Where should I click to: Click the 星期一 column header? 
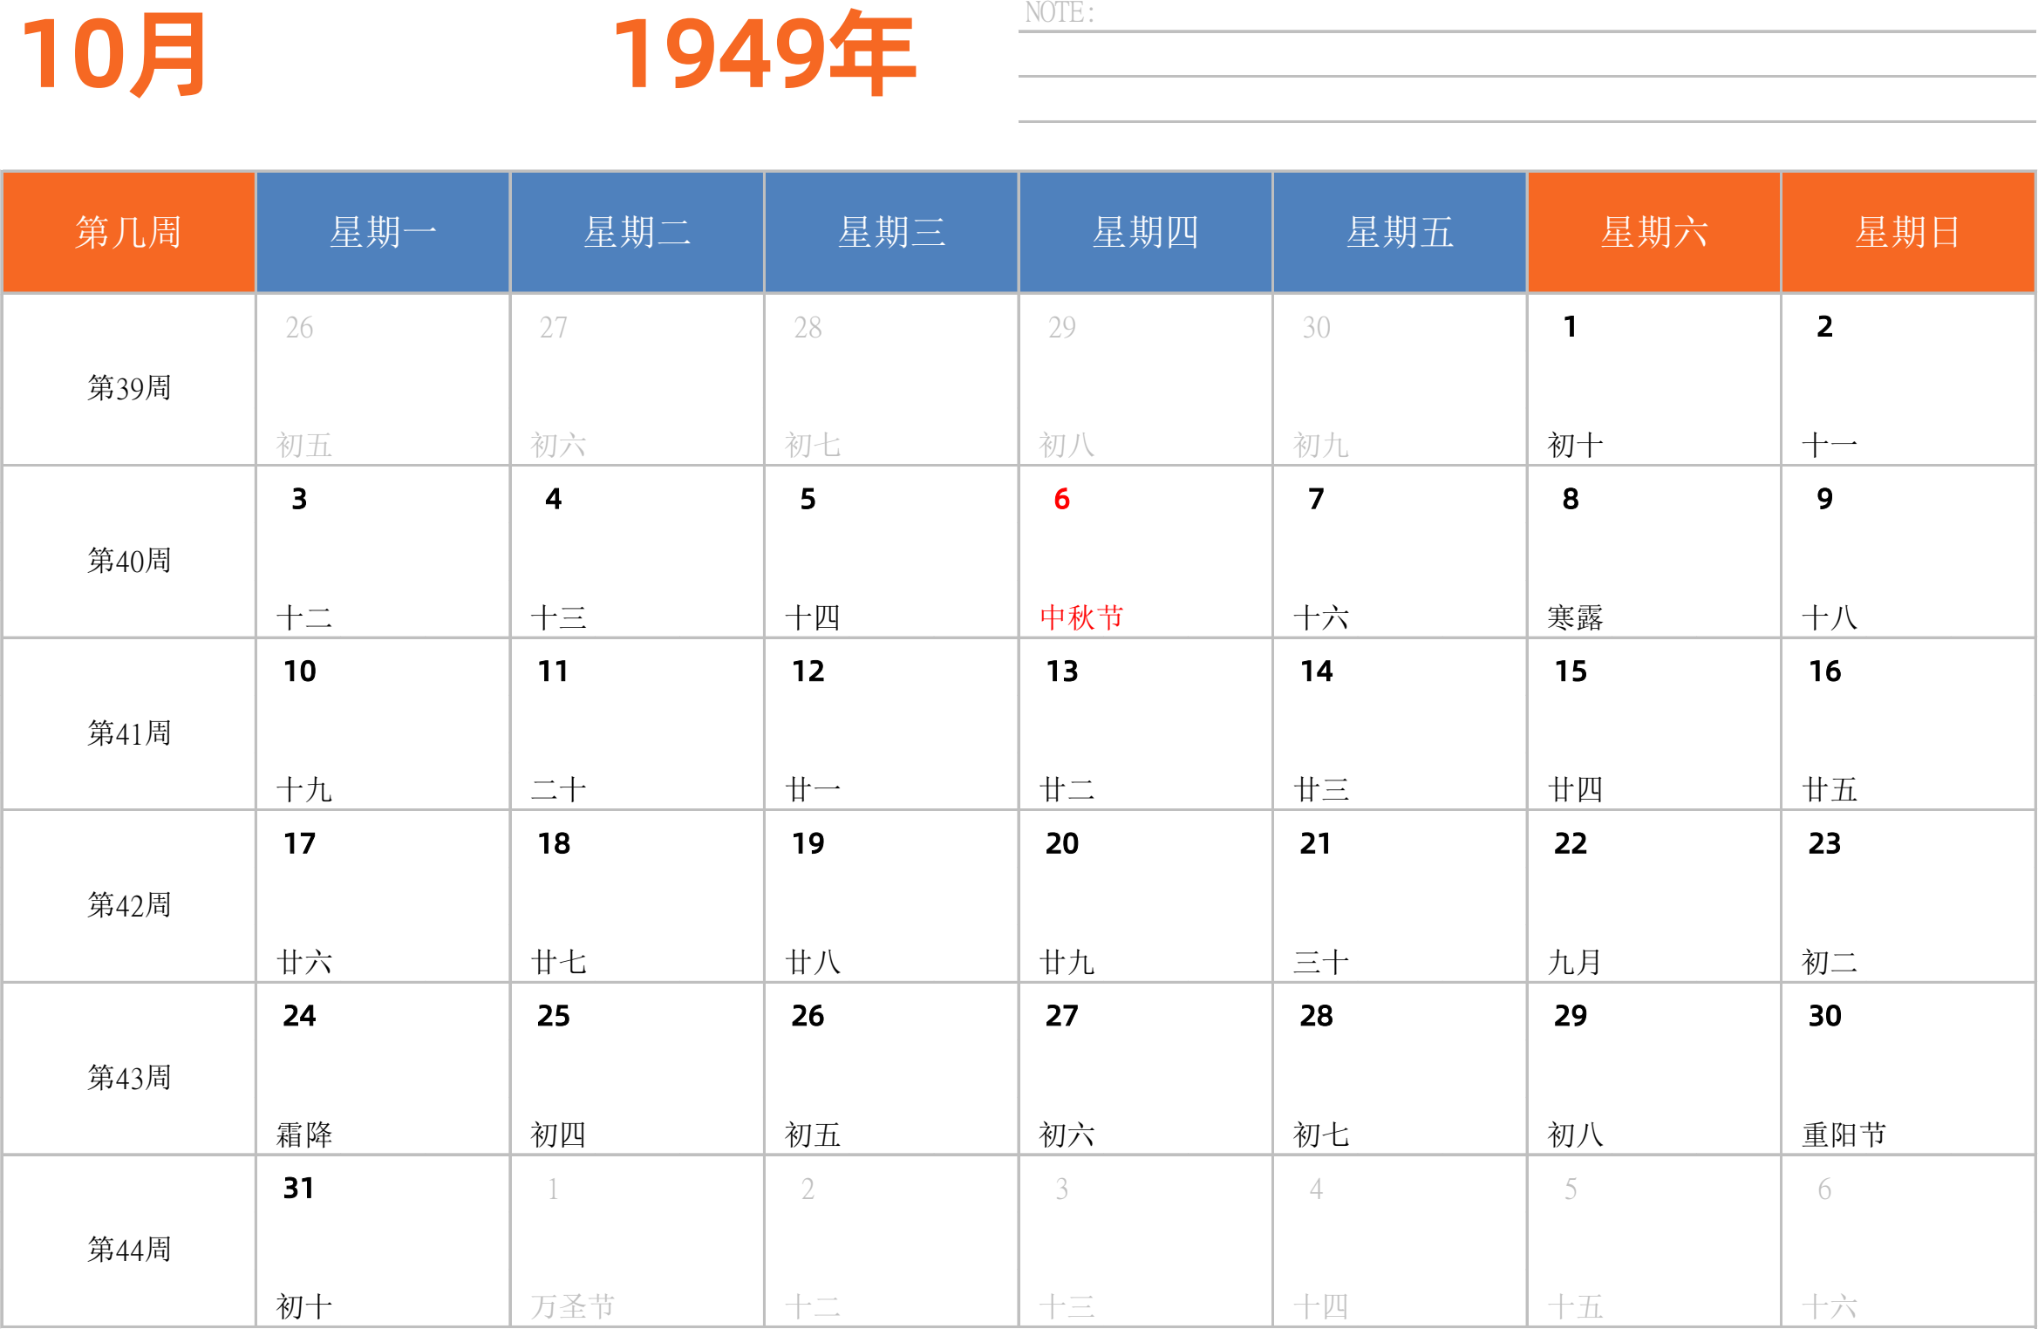382,232
